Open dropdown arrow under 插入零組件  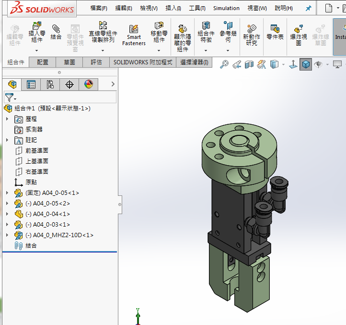pyautogui.click(x=36, y=50)
